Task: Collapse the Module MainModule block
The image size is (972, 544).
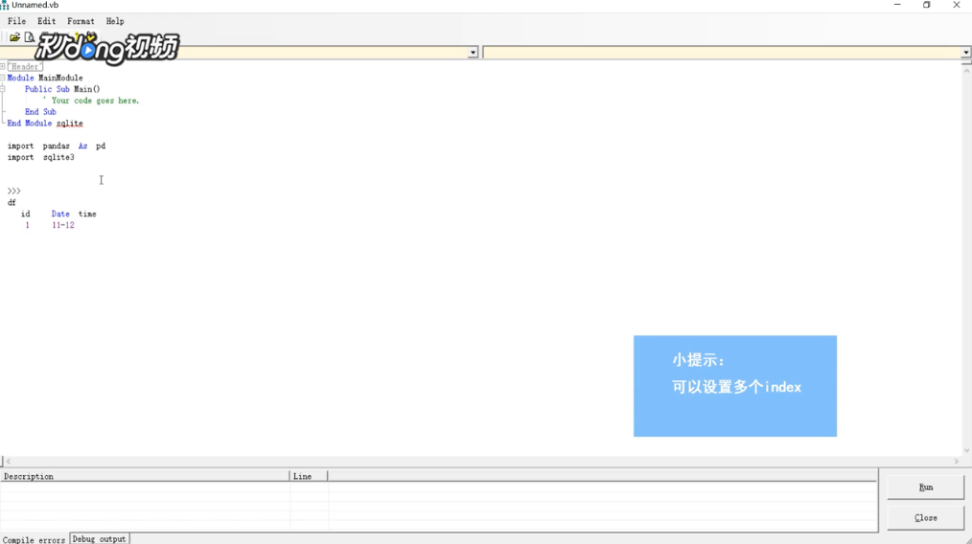Action: [x=3, y=78]
